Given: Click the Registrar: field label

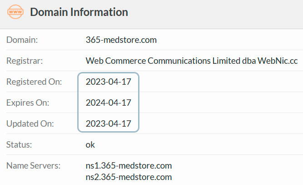Looking at the screenshot, I should tap(25, 61).
